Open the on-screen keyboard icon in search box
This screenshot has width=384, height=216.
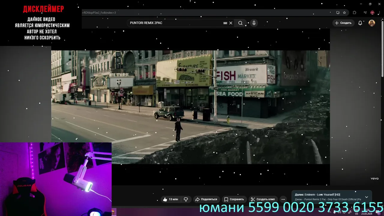point(225,23)
